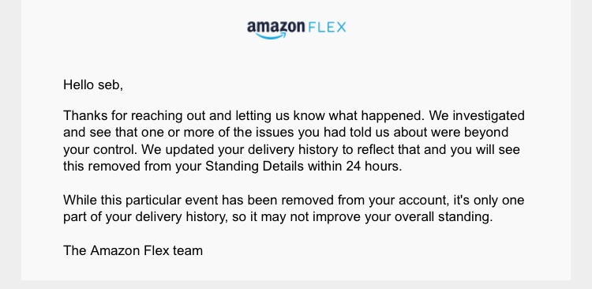The image size is (592, 289).
Task: Click the blue FLEX wordmark
Action: pos(328,28)
